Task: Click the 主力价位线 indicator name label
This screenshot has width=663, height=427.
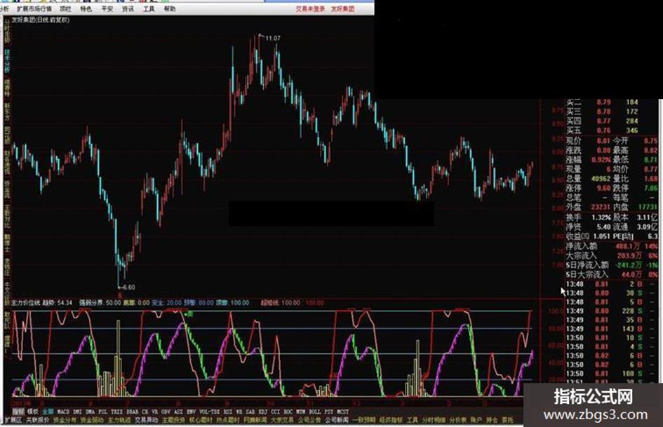Action: [26, 303]
